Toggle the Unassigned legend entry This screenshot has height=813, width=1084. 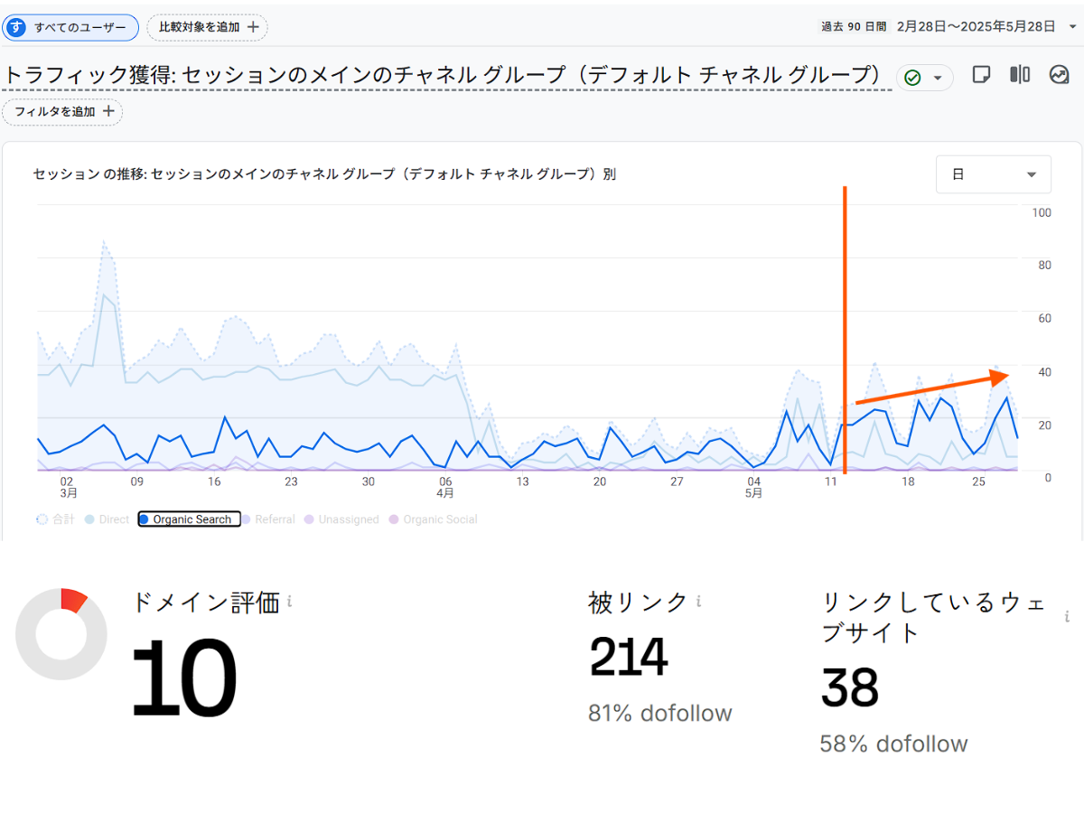pos(342,519)
